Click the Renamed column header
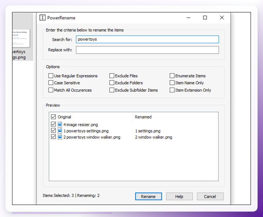The height and width of the screenshot is (217, 263). (x=143, y=117)
